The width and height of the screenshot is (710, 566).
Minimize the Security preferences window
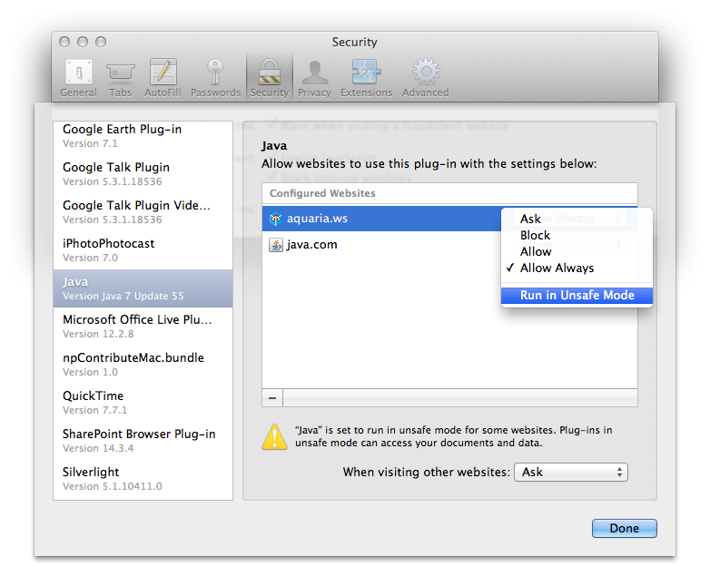pyautogui.click(x=83, y=42)
